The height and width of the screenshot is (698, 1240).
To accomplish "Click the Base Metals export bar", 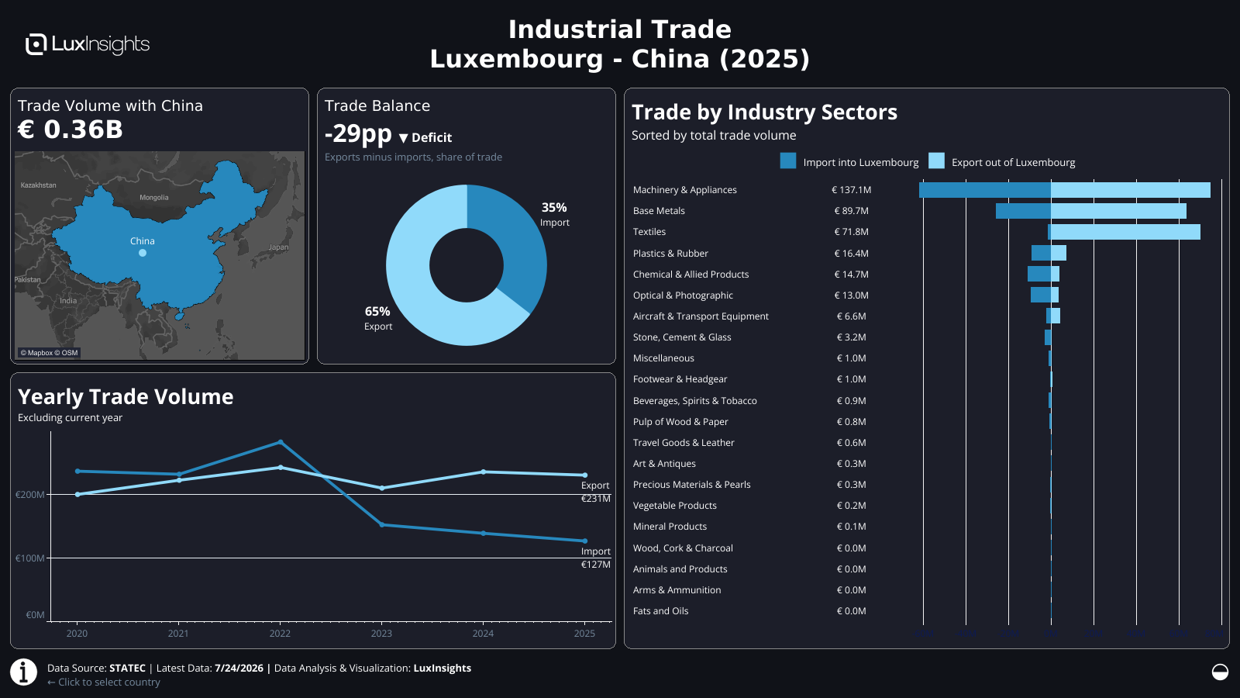I will [x=1118, y=211].
